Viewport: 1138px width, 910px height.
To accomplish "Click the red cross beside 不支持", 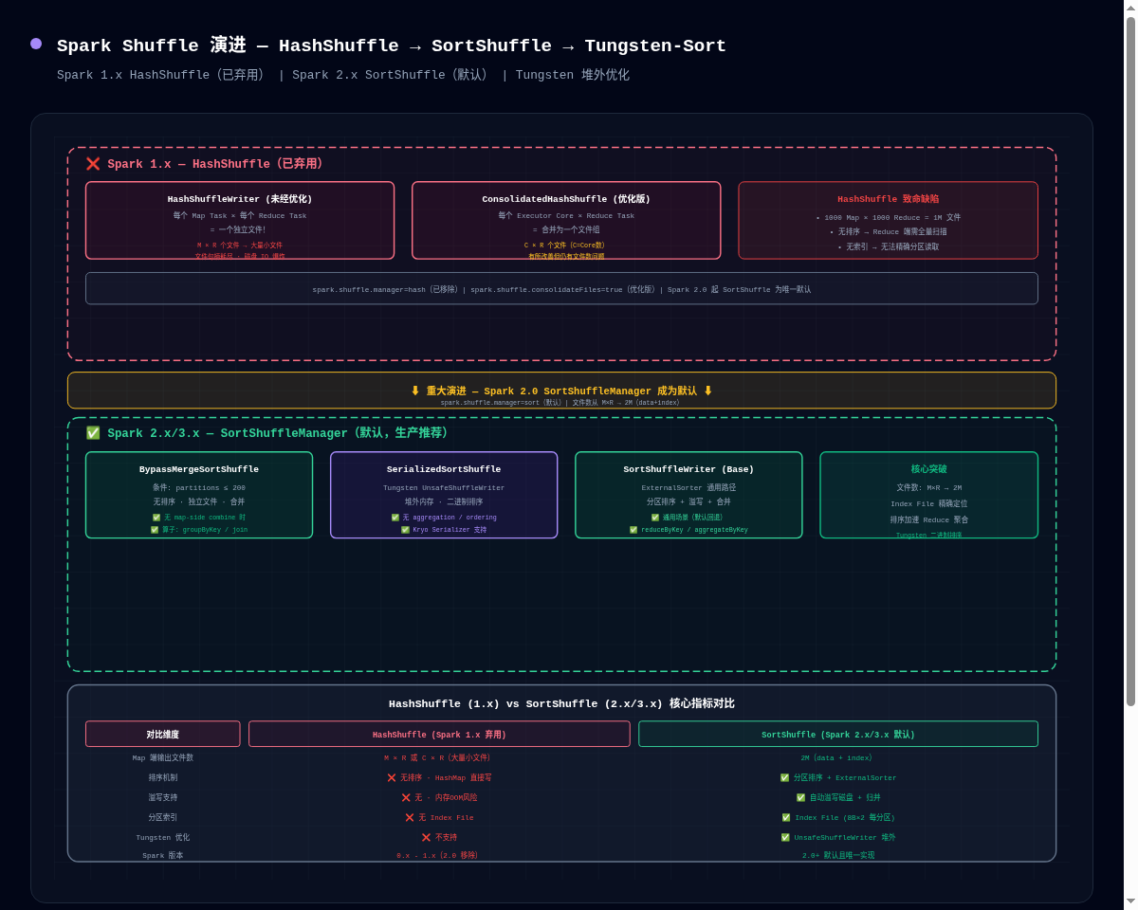I will 426,837.
